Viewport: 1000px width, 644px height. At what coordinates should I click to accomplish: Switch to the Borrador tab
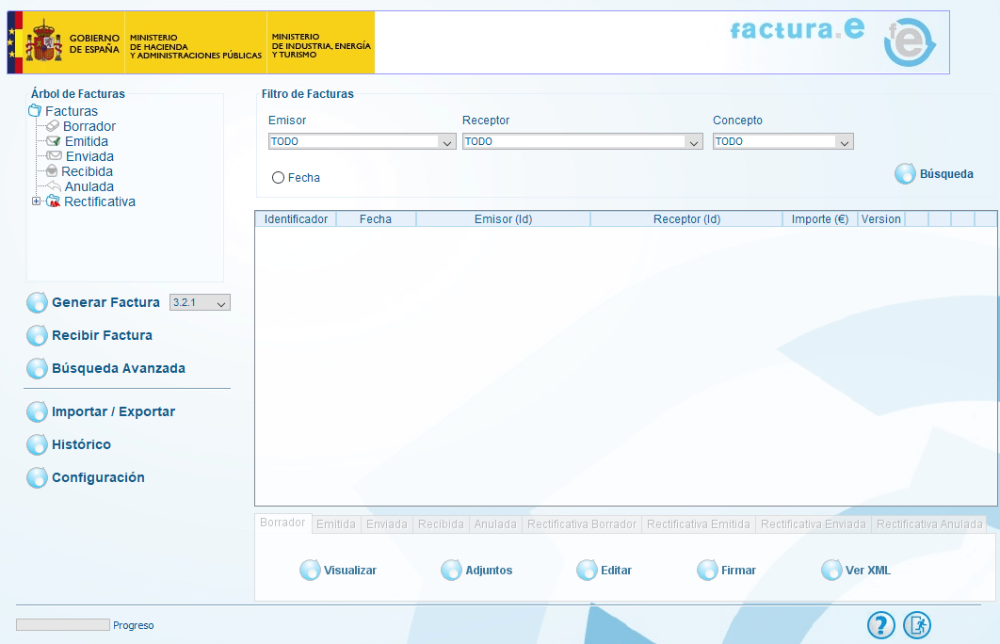click(282, 523)
